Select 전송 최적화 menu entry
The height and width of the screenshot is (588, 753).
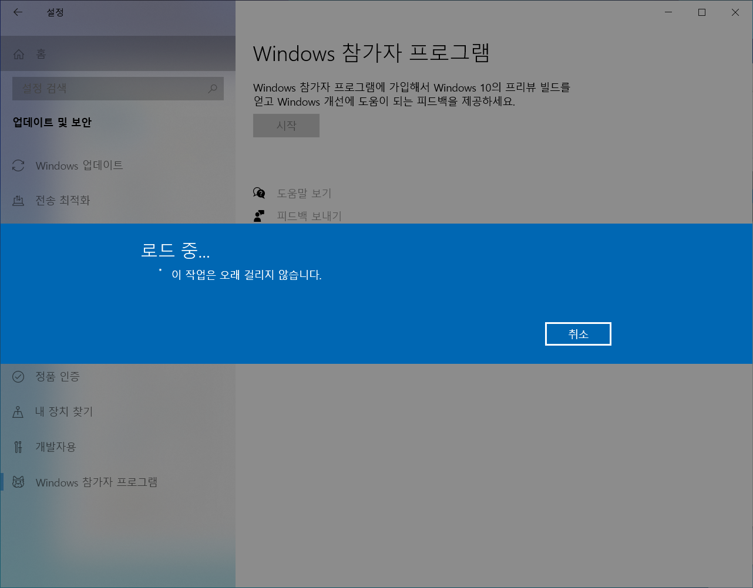click(63, 201)
